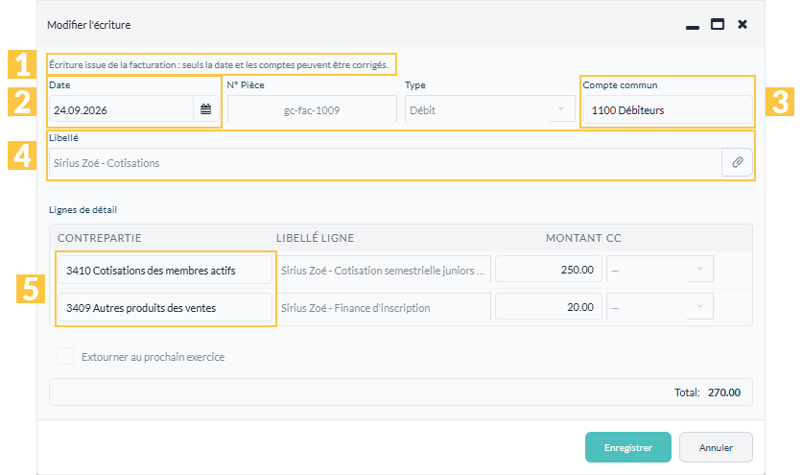
Task: Open the calendar picker beside the date
Action: (x=205, y=109)
